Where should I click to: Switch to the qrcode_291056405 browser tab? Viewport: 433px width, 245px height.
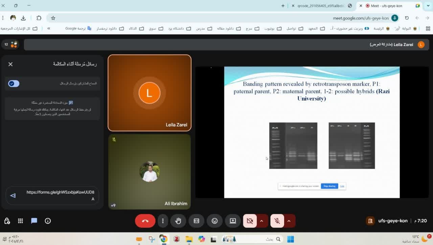coord(320,6)
